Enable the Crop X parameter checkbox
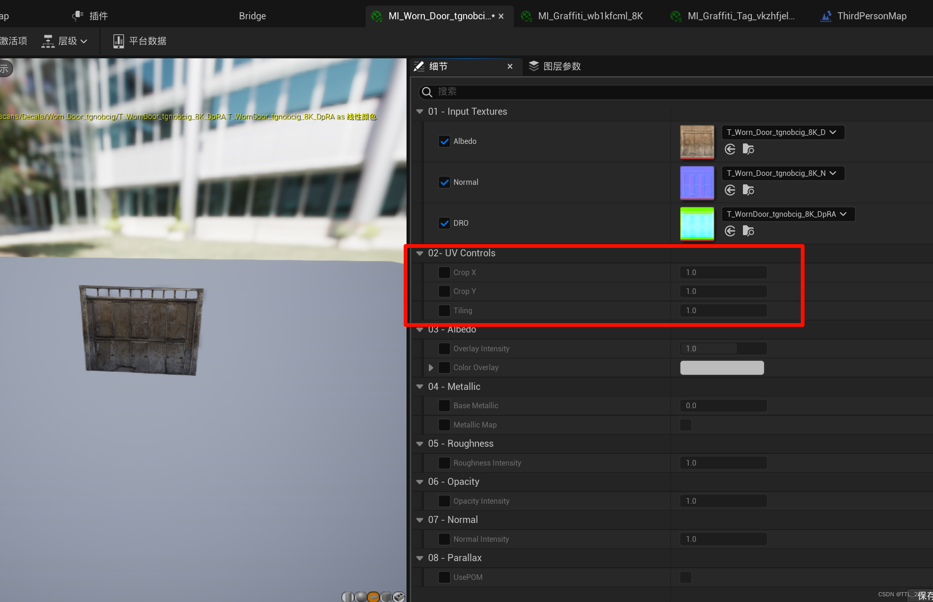 pyautogui.click(x=444, y=272)
